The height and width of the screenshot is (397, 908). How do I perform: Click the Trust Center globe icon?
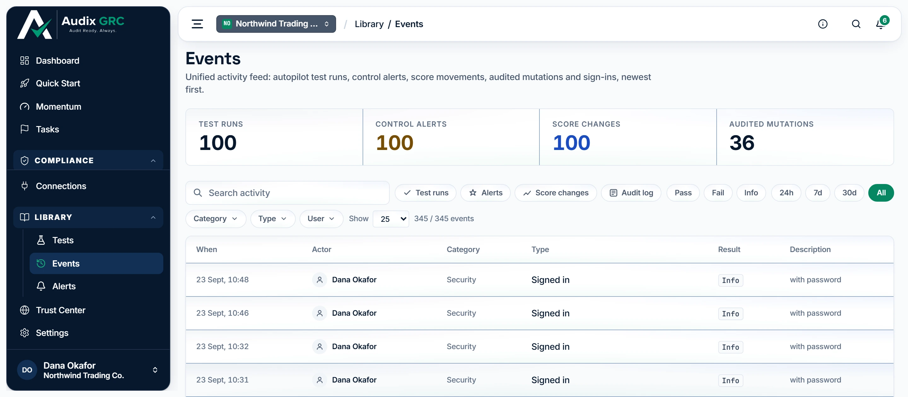[x=24, y=310]
